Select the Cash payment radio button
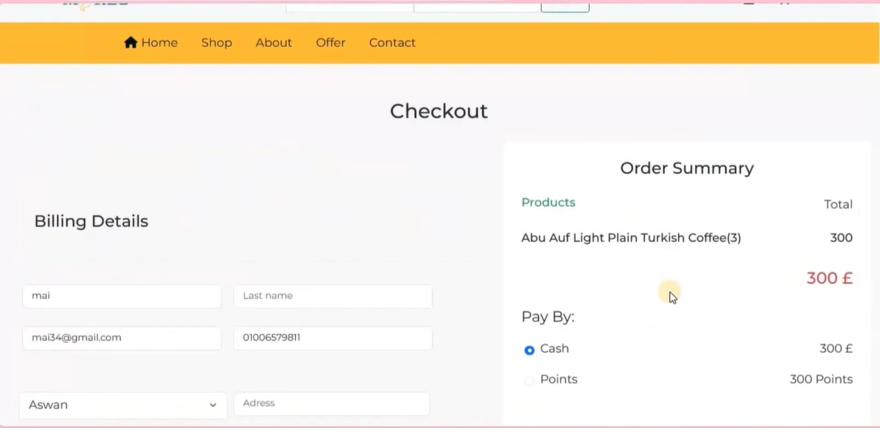 tap(530, 350)
